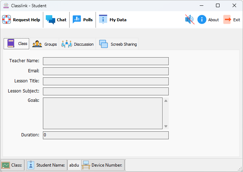This screenshot has width=243, height=172.
Task: Click the abdu student name value
Action: pyautogui.click(x=74, y=165)
